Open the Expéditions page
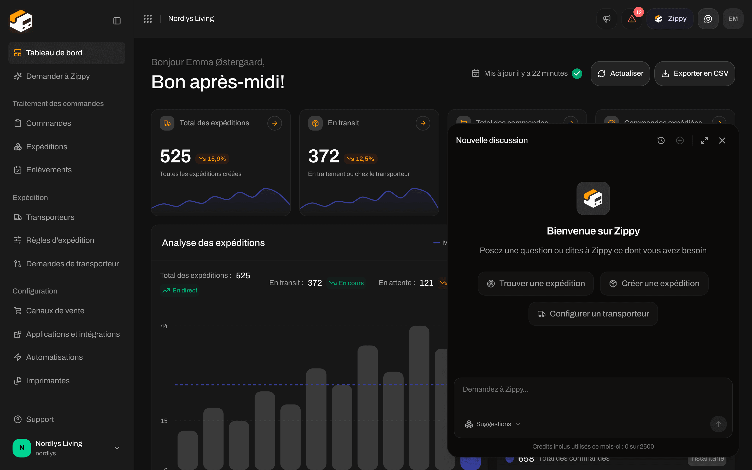Viewport: 752px width, 470px height. [x=67, y=147]
